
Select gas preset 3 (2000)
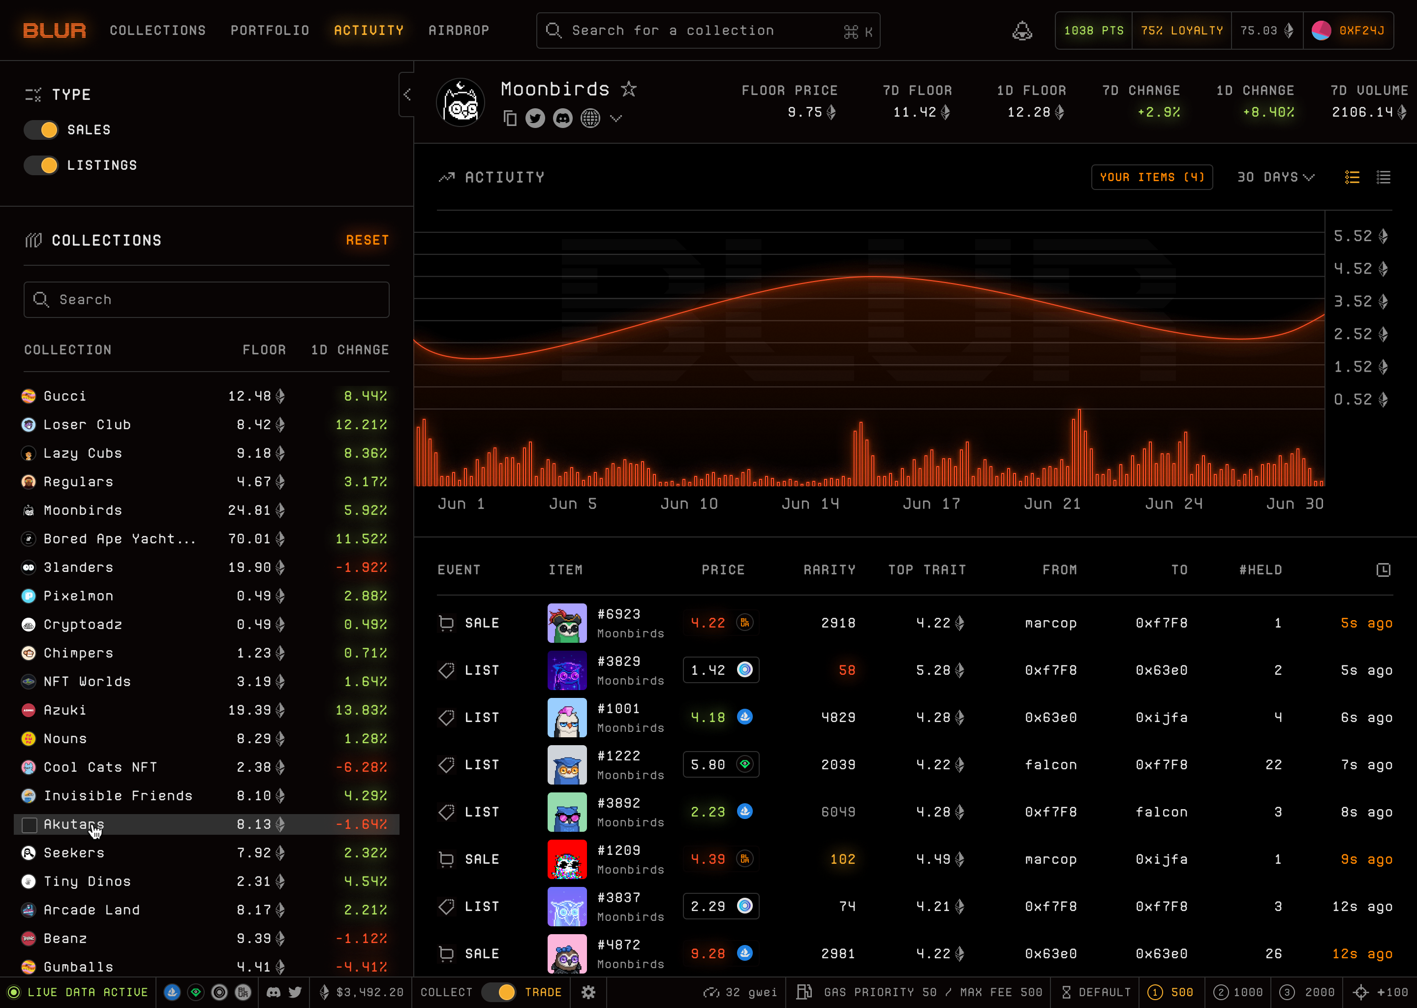click(x=1307, y=992)
